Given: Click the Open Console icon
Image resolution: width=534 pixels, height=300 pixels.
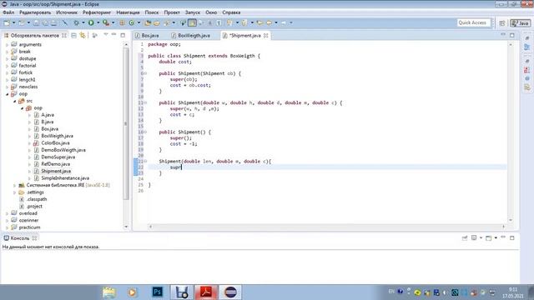Looking at the screenshot, I should (488, 238).
